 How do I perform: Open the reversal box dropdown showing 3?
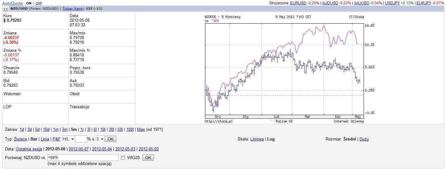[x=100, y=139]
